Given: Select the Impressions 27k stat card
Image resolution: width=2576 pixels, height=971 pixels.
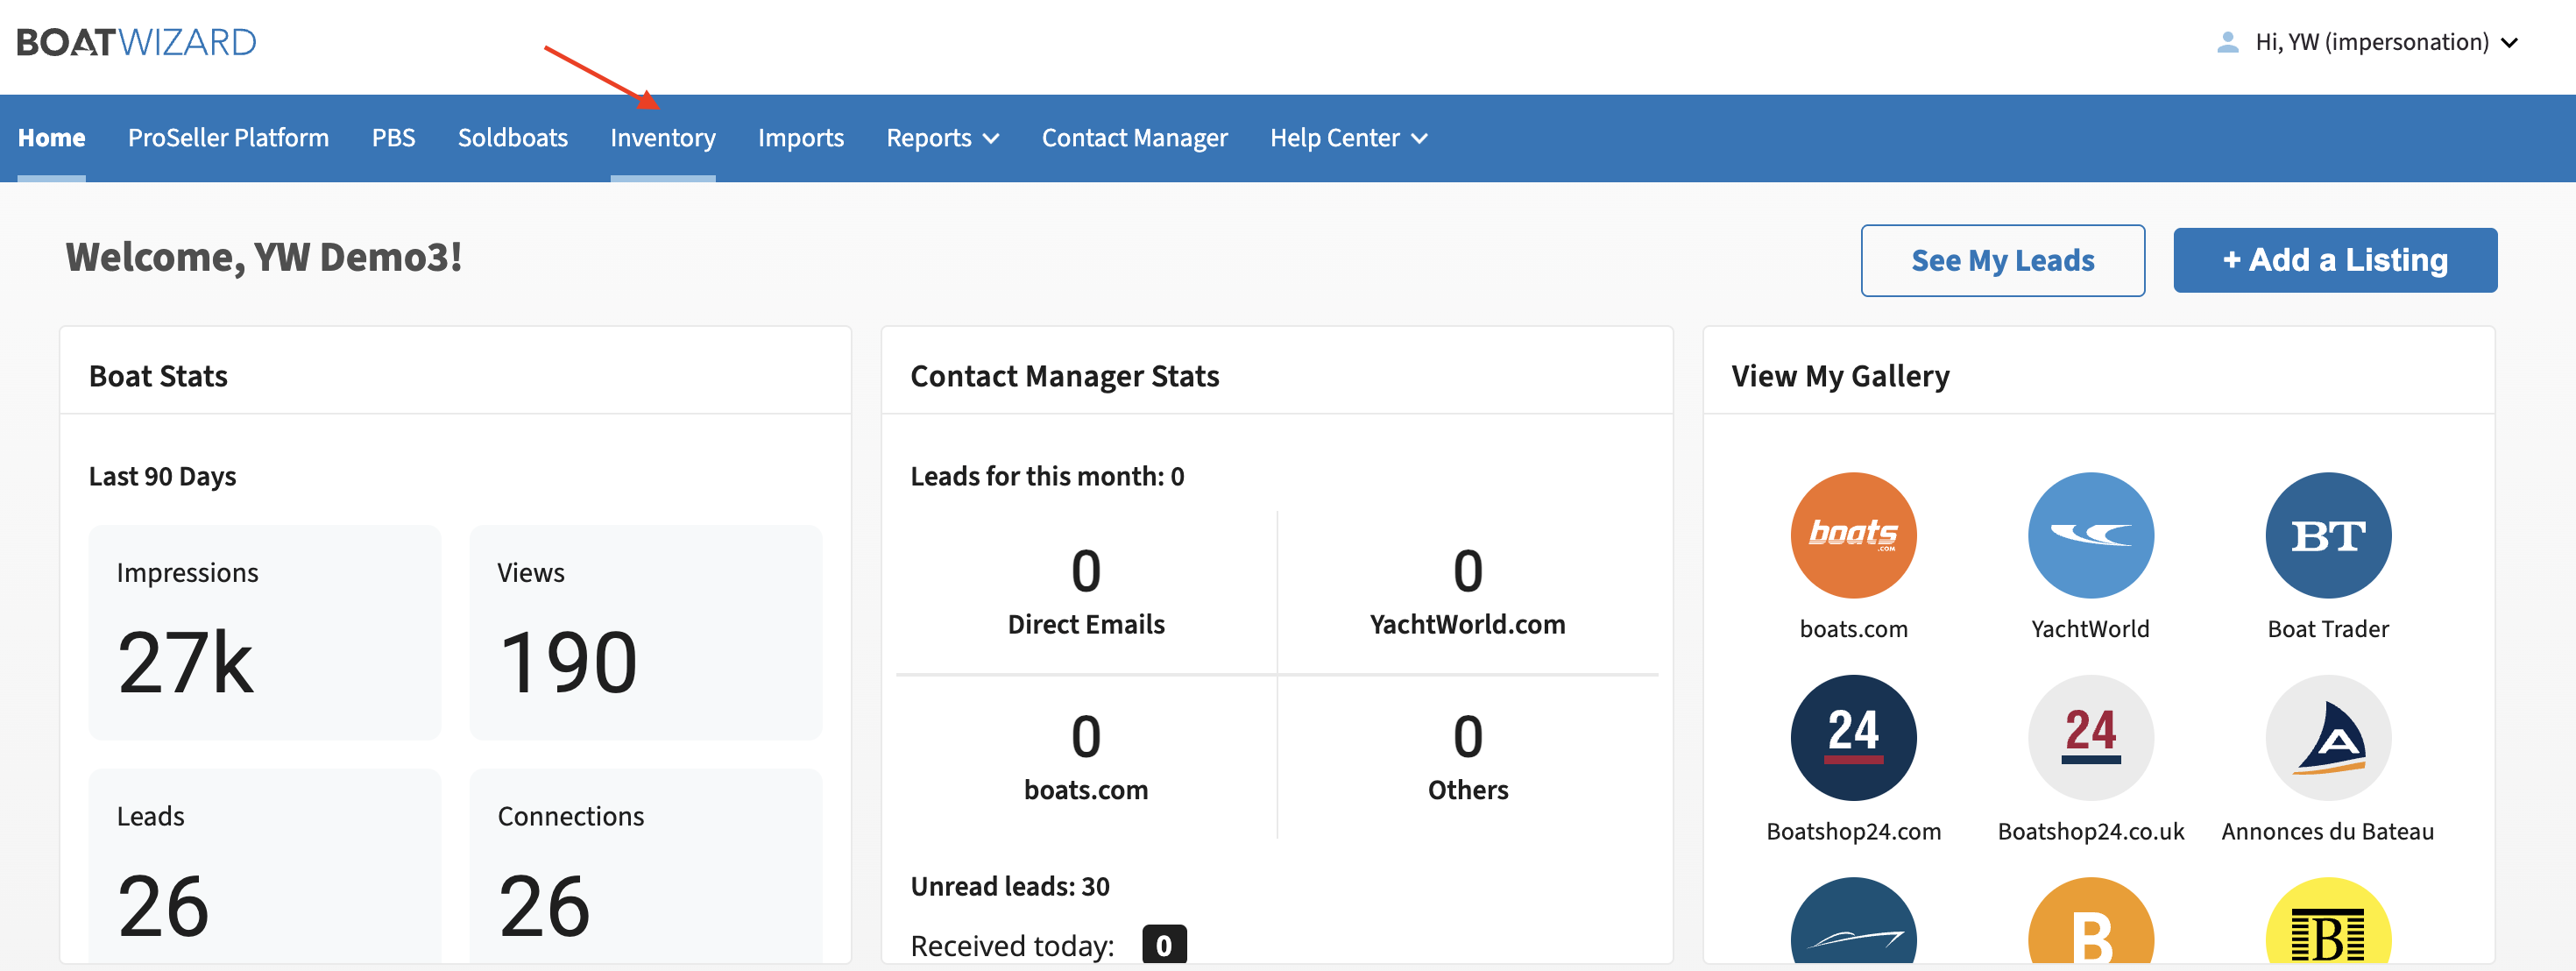Looking at the screenshot, I should pyautogui.click(x=264, y=632).
